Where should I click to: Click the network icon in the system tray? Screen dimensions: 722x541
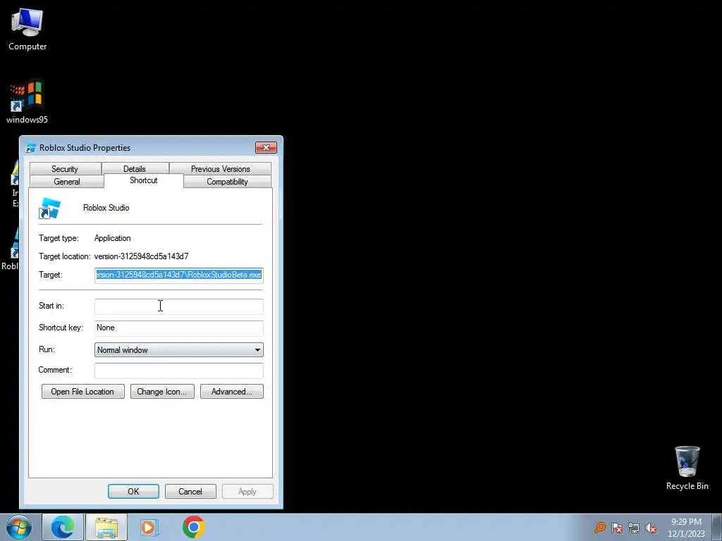(634, 528)
